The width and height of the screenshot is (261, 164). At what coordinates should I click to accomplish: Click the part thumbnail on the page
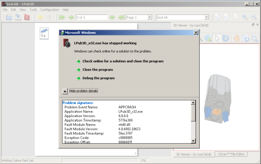pos(44,33)
